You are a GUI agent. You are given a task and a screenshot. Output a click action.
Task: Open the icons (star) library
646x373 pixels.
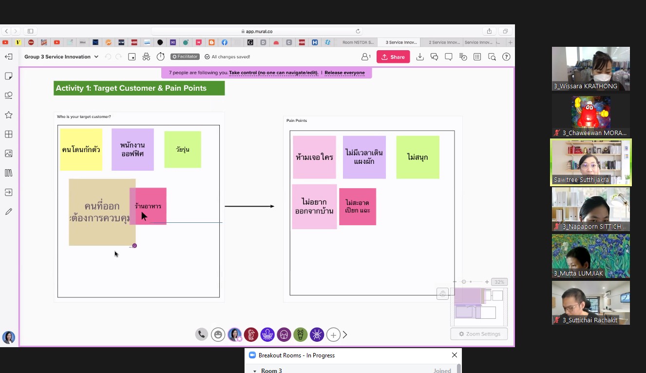tap(8, 115)
